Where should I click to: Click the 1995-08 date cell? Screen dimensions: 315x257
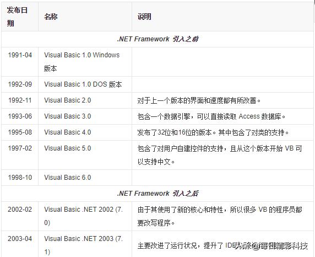click(x=20, y=132)
